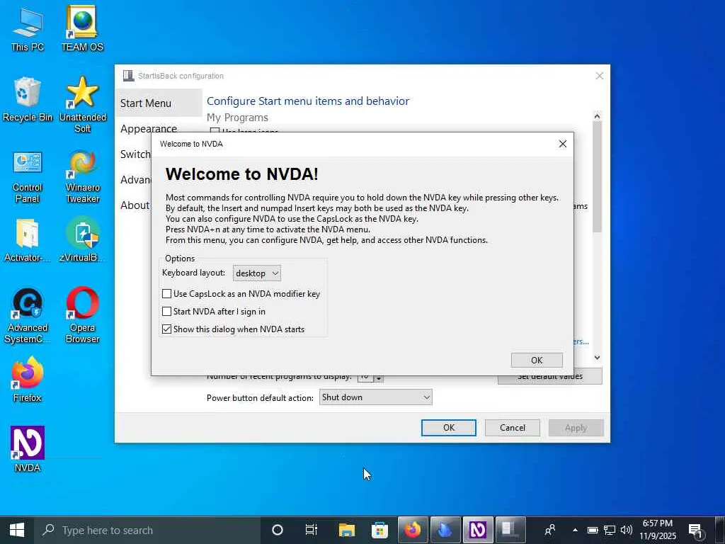Select Unattended Soft star icon

point(82,105)
